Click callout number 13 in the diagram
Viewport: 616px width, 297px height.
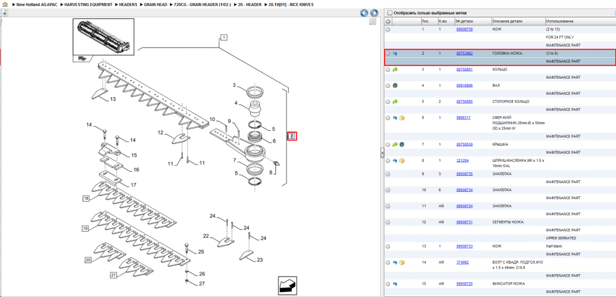click(113, 99)
